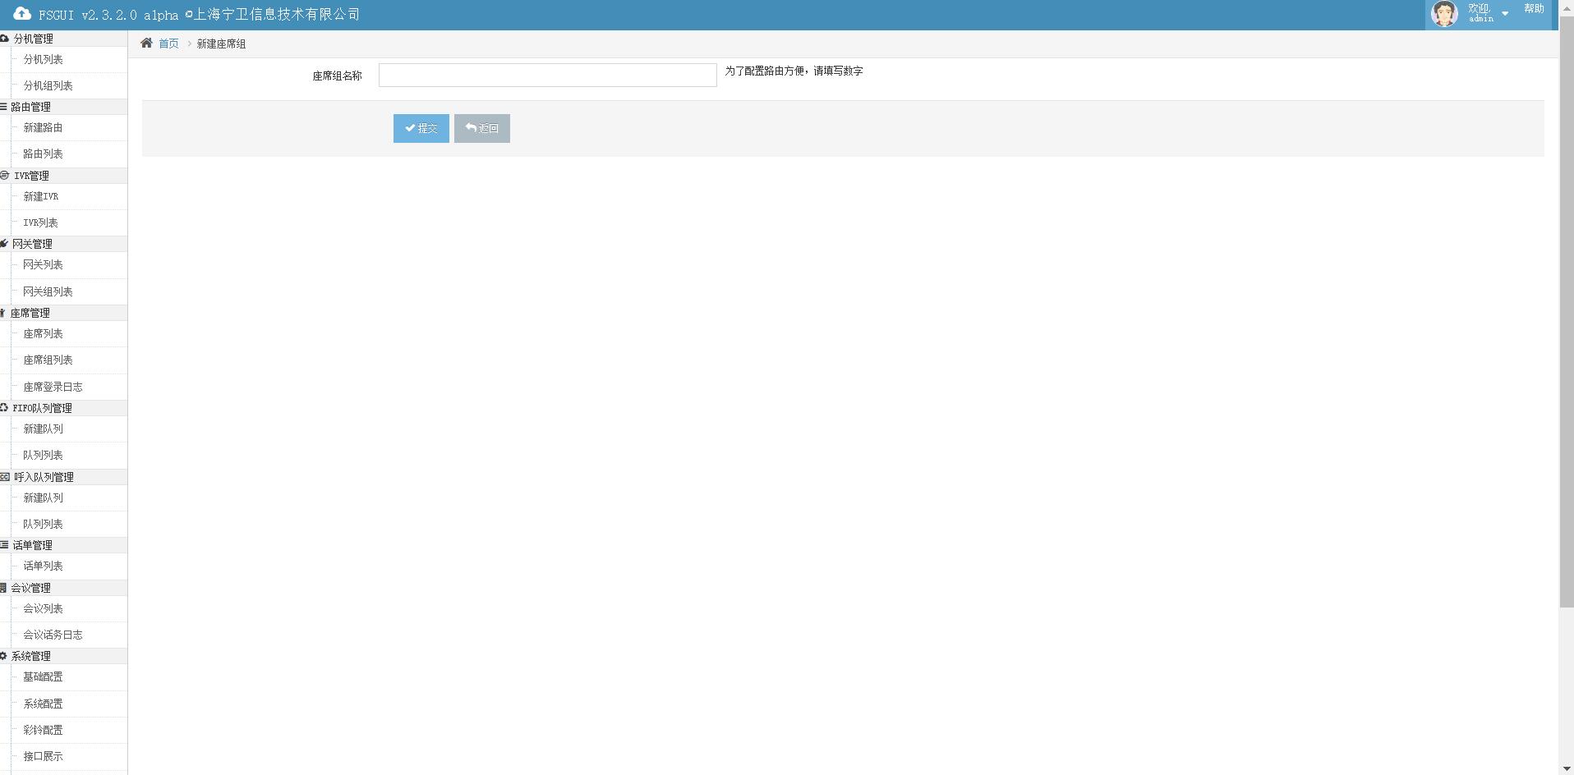Click the 系统管理 gear icon

click(x=3, y=656)
